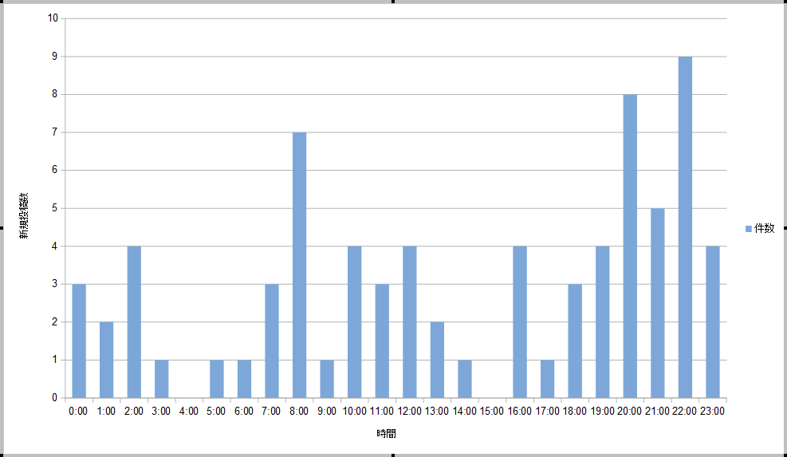Click the bottom-center chart resize handle
Viewport: 787px width, 457px height.
click(x=393, y=455)
